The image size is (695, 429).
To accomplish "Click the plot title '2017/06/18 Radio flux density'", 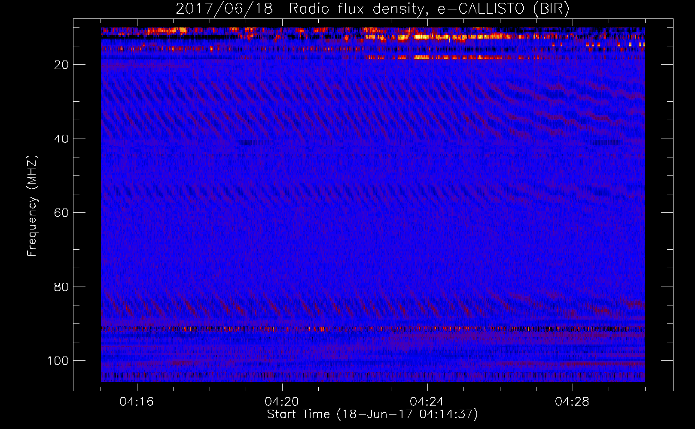I will (x=372, y=9).
